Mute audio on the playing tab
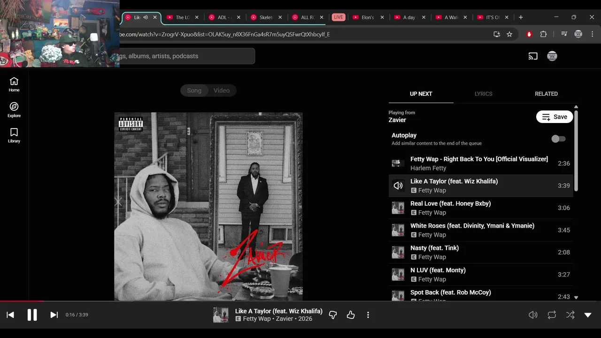Viewport: 601px width, 338px height. coord(146,17)
